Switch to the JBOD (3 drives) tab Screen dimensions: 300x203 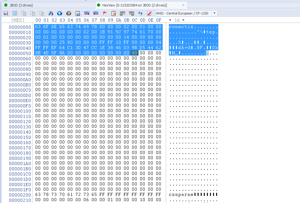tap(21, 5)
